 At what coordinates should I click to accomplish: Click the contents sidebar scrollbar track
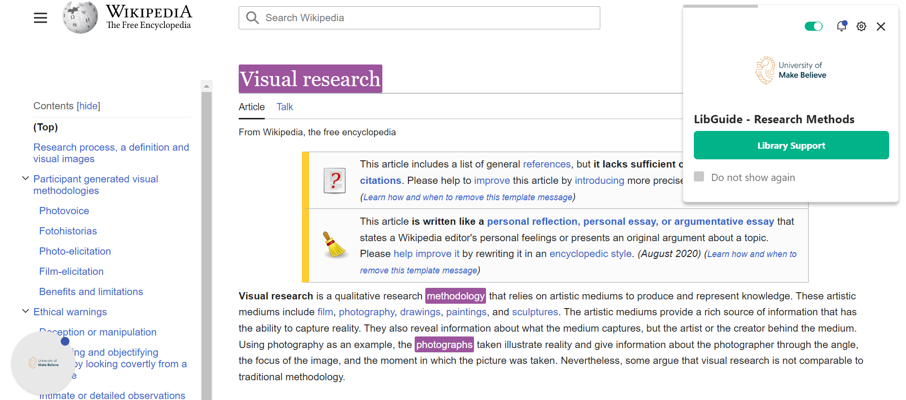pos(206,245)
